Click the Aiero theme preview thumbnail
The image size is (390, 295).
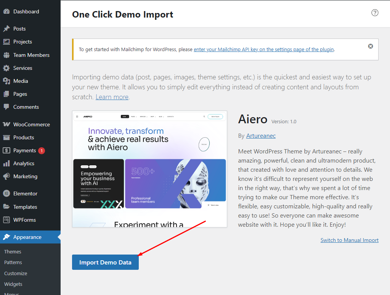[x=149, y=169]
